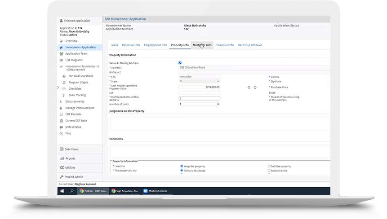Screen dimensions: 387x219
Task: Open Windows Start menu from taskbar
Action: pos(62,191)
